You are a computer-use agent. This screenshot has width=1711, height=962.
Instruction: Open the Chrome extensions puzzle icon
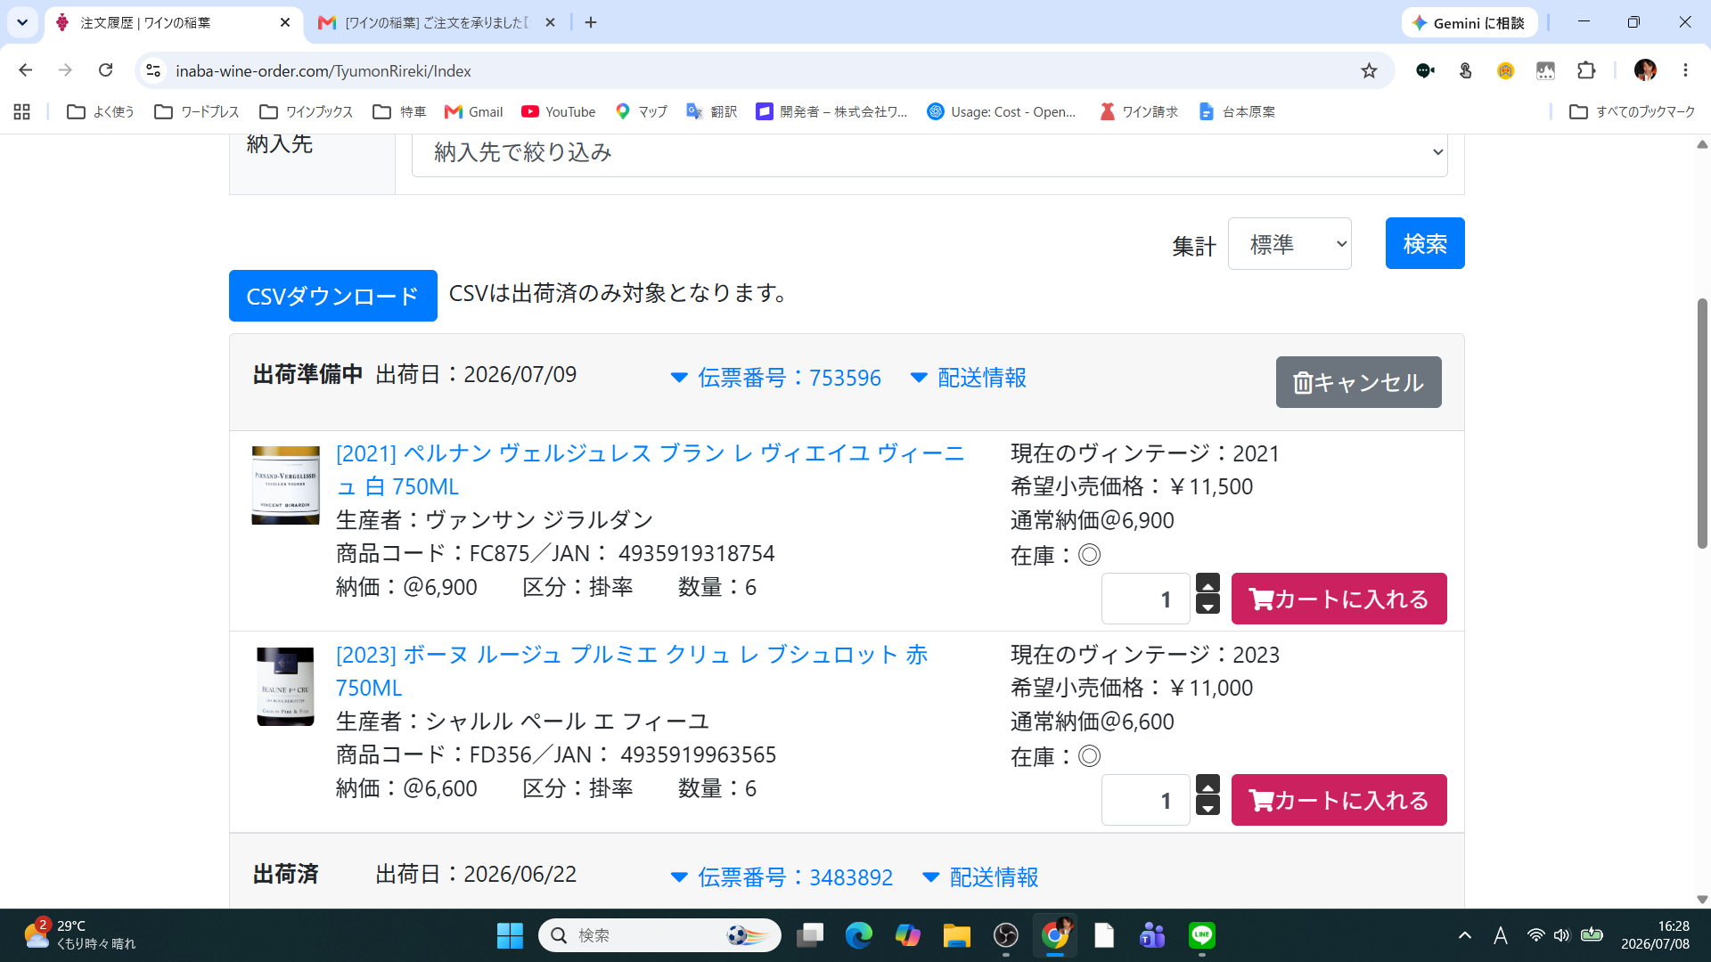(1586, 70)
